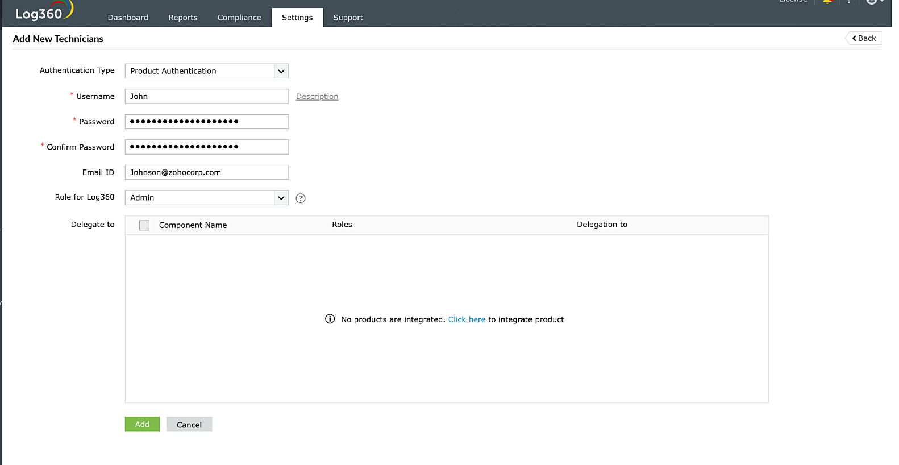Select the Settings tab

297,18
